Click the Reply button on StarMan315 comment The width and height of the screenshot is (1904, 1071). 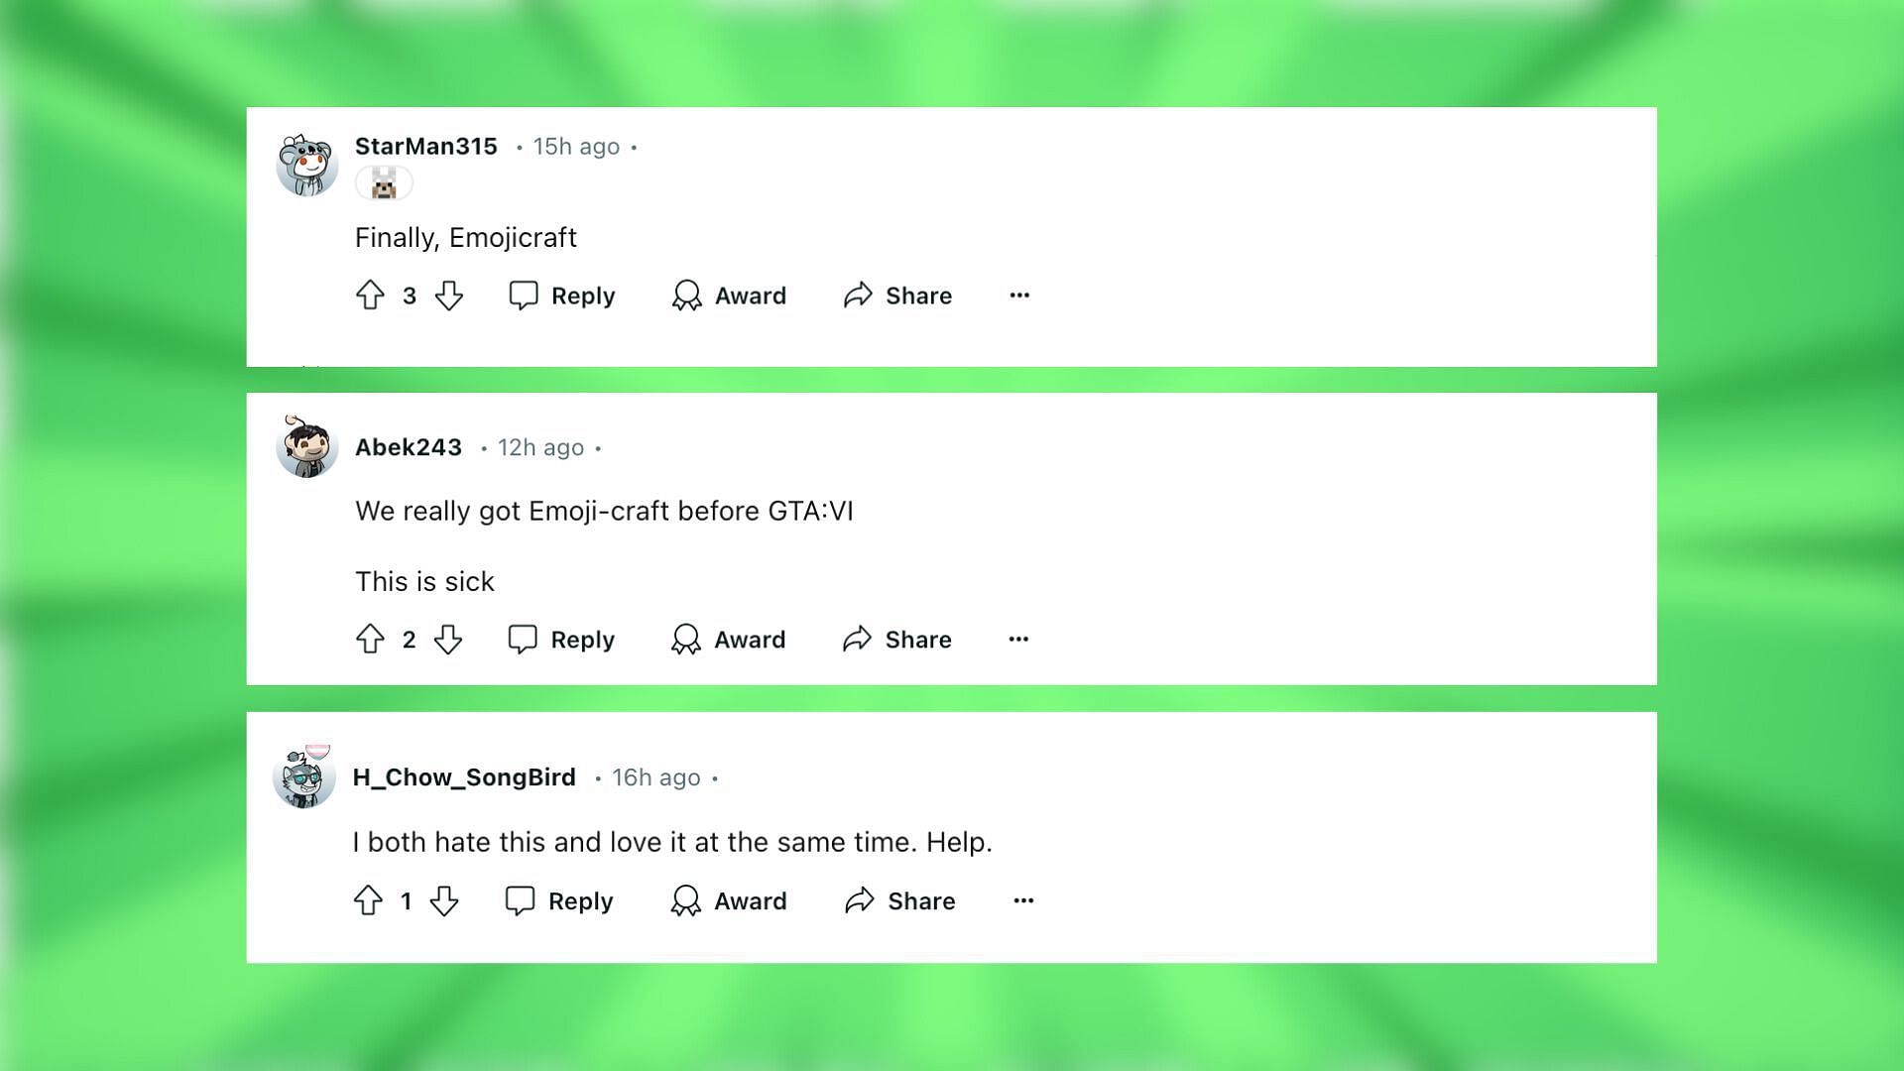562,295
